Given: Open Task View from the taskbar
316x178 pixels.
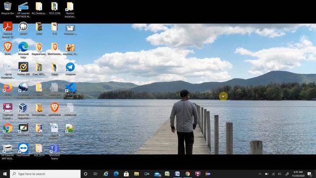Looking at the screenshot, I should pyautogui.click(x=95, y=174).
